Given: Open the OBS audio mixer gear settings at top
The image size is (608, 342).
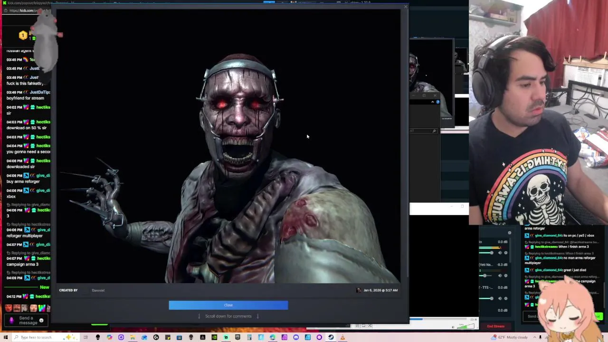Looking at the screenshot, I should [510, 233].
